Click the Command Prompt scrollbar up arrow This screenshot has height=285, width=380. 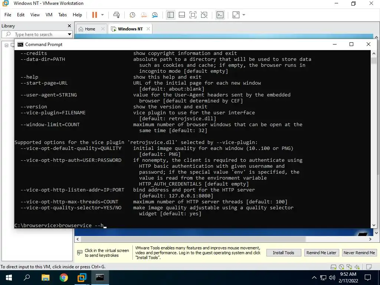click(x=374, y=53)
